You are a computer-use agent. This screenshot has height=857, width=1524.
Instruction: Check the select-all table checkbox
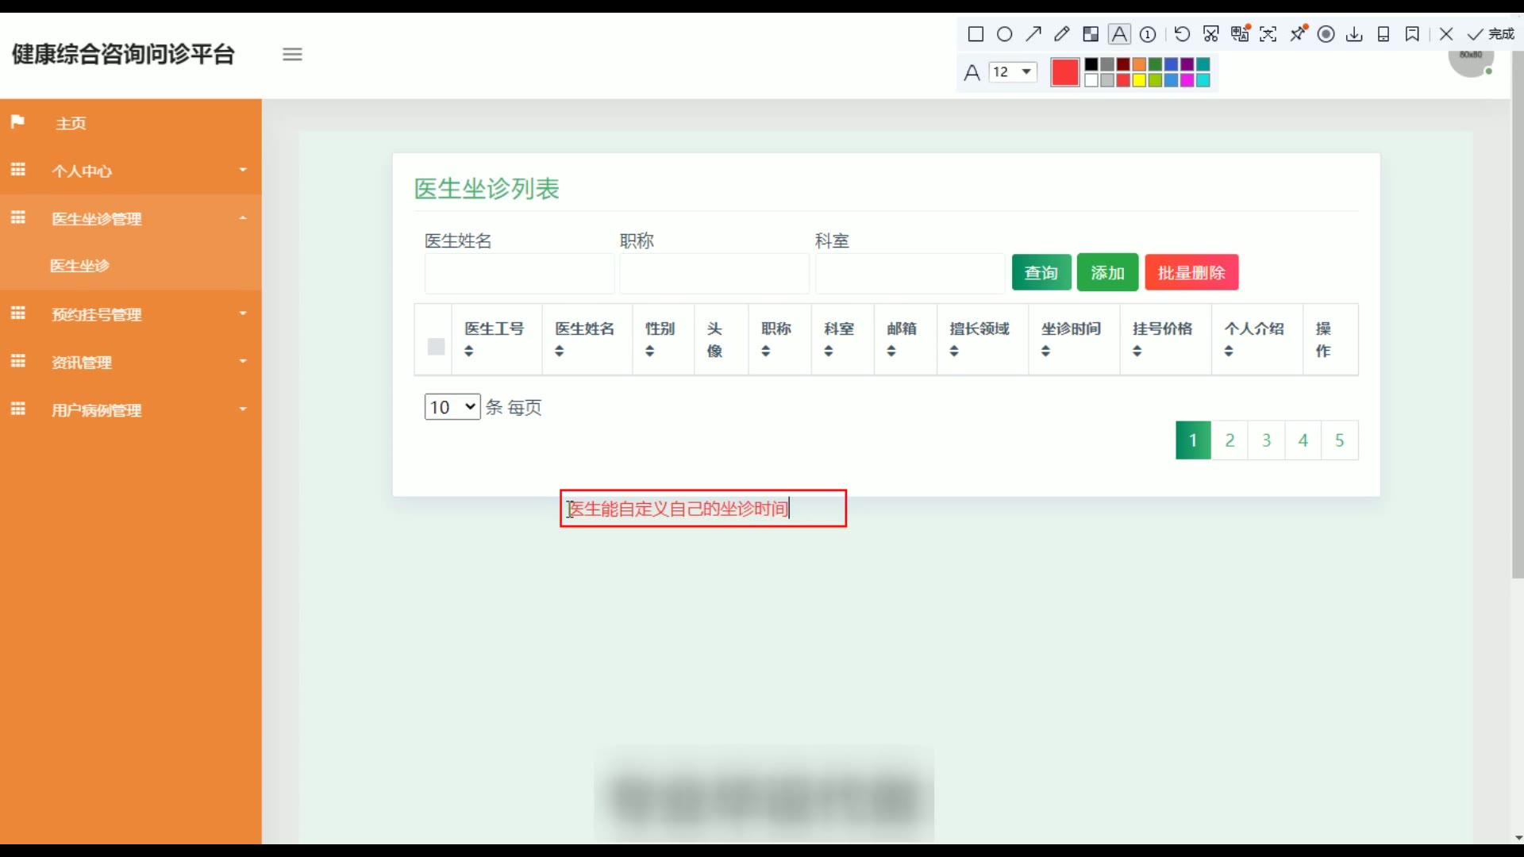(436, 347)
